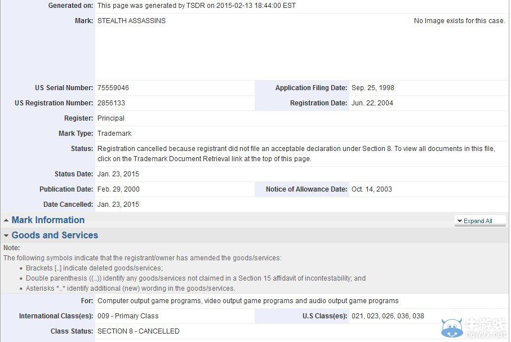Click the Generated on TSDR timestamp text

[197, 6]
